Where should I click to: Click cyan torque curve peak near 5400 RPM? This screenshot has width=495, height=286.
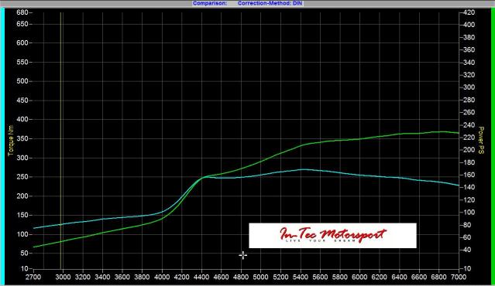302,169
